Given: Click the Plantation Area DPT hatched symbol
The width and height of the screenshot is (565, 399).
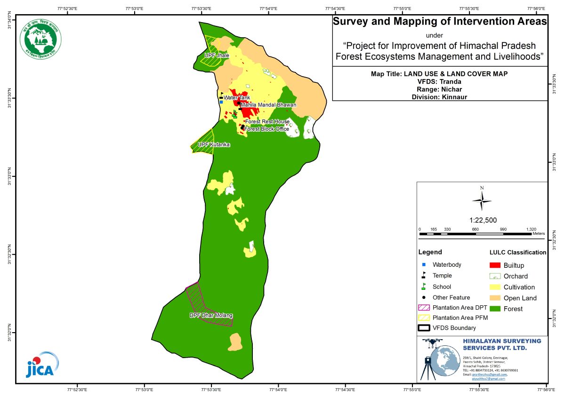Looking at the screenshot, I should click(x=424, y=308).
